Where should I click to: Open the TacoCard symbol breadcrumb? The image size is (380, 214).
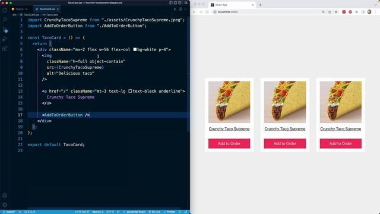(x=50, y=15)
